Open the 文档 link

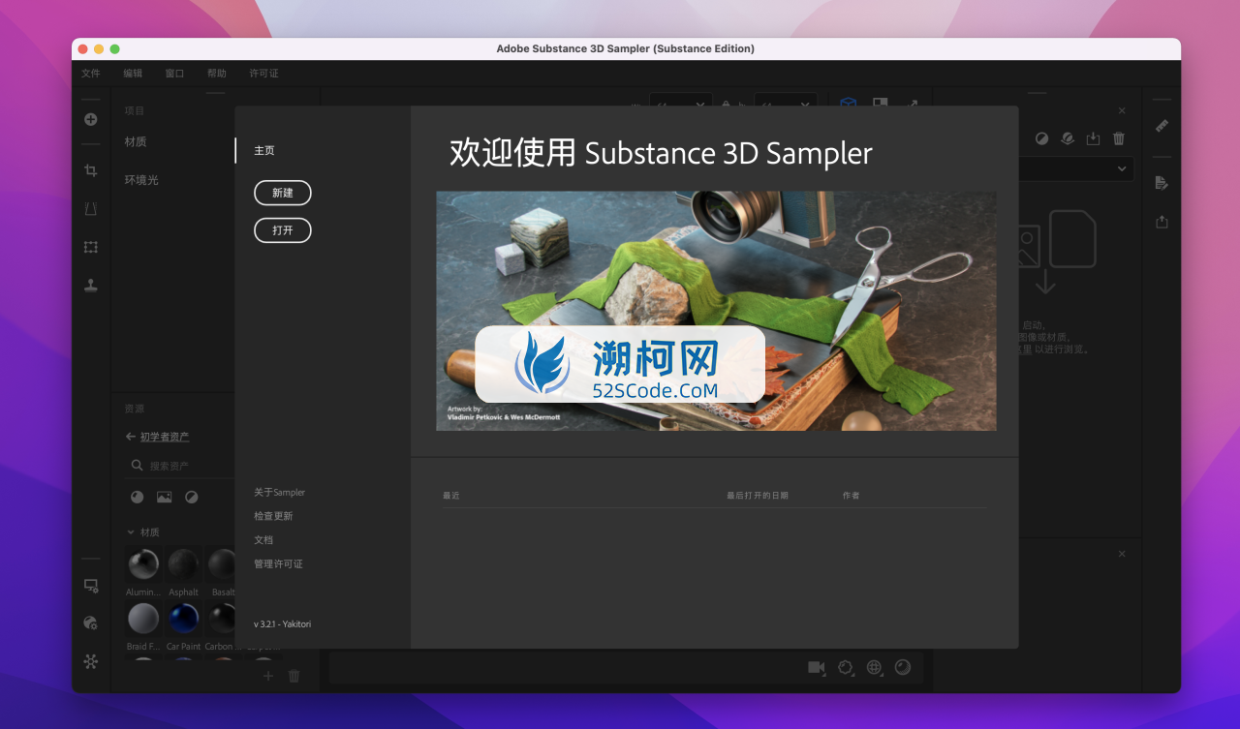point(263,540)
